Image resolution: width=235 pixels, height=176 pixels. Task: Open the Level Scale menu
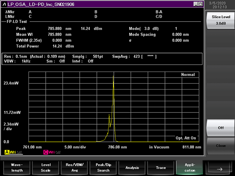click(46, 167)
